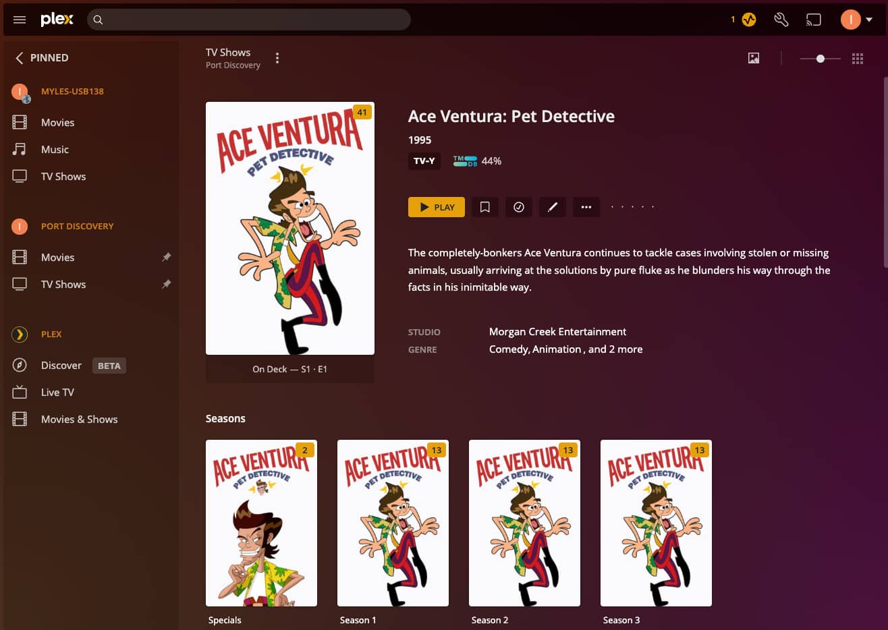This screenshot has width=888, height=630.
Task: Select the MYLES-USB138 server heading
Action: click(72, 91)
